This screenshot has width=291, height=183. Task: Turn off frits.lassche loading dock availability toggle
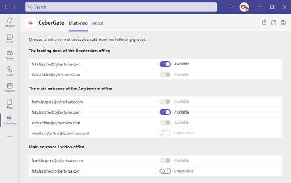(x=165, y=64)
